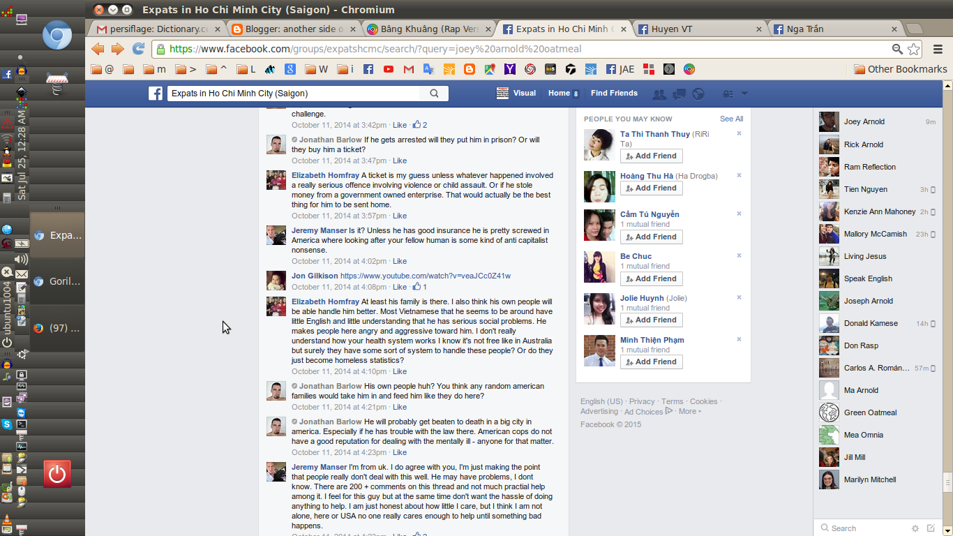Screen dimensions: 953x536
Task: Click See All in People You May Know
Action: (731, 119)
